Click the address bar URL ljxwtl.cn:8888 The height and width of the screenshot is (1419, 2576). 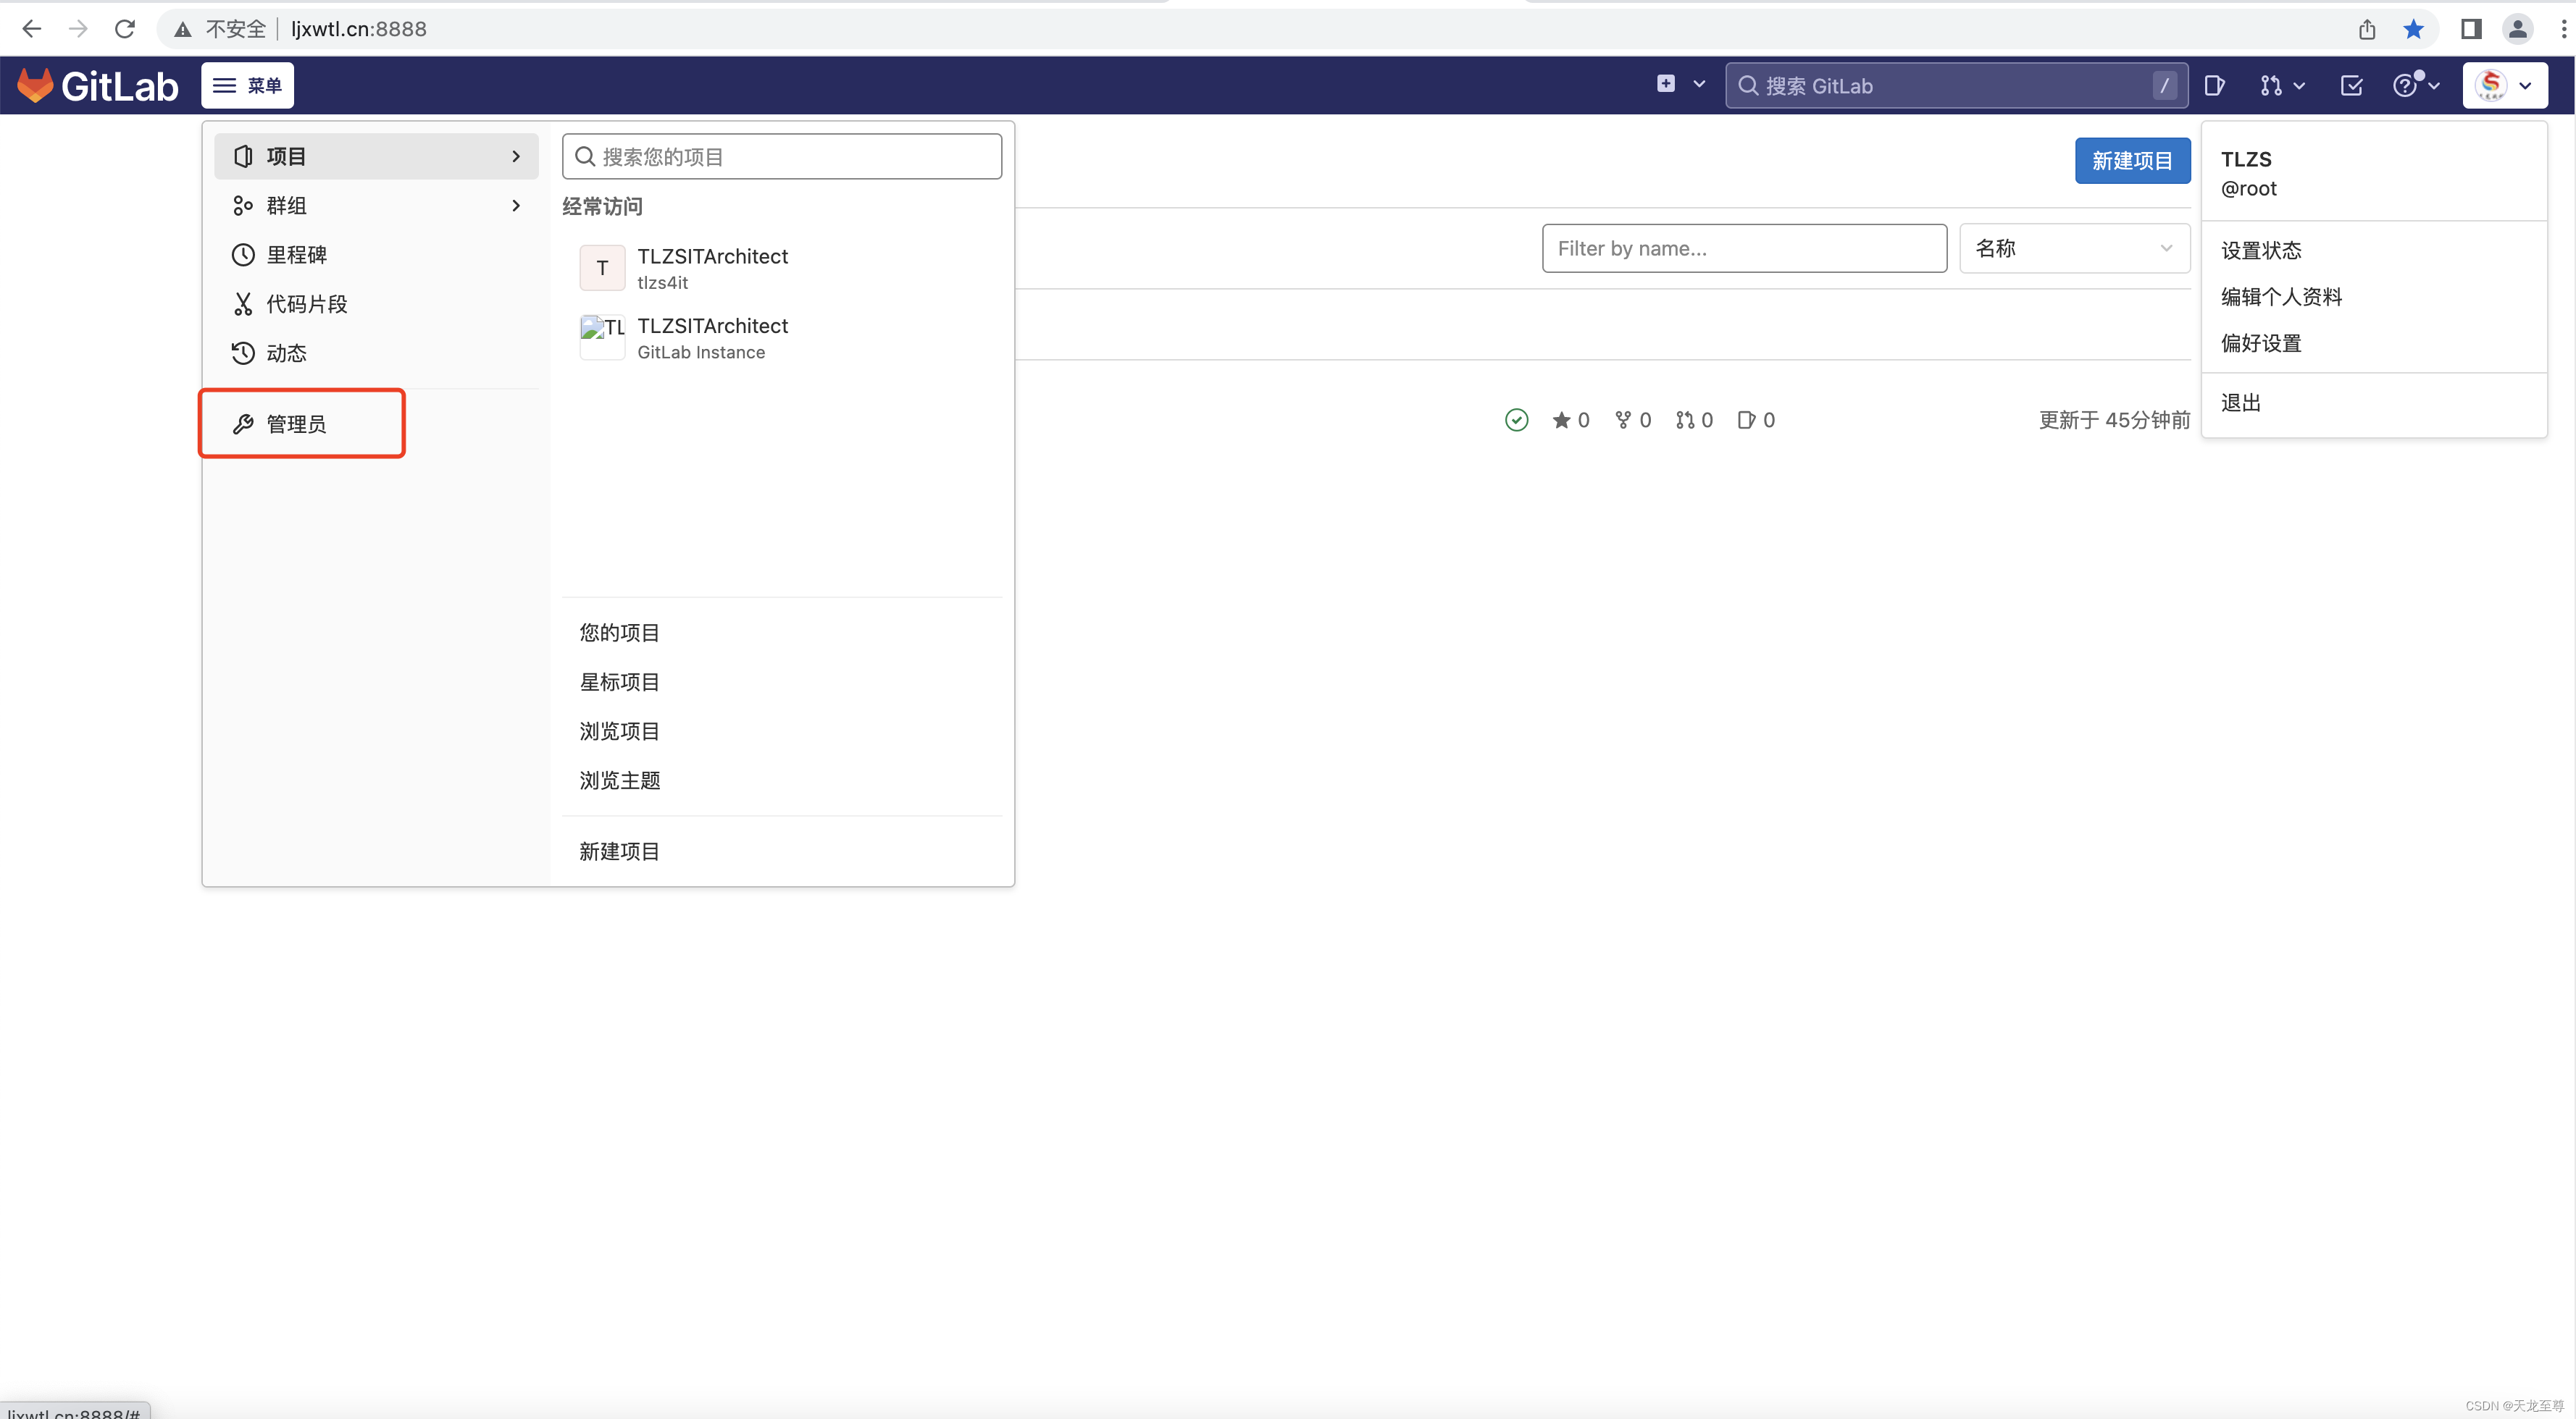pyautogui.click(x=358, y=29)
